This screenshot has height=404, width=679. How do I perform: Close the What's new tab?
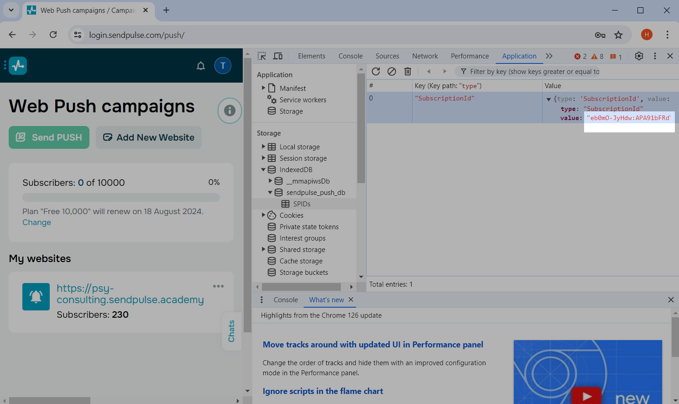click(x=351, y=299)
